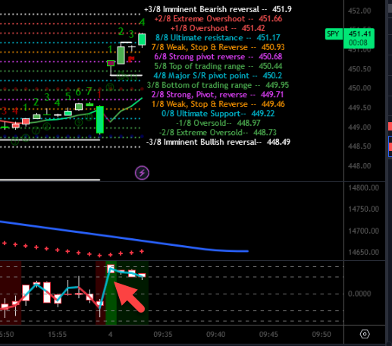Click the 448.00 price axis label
The image size is (392, 346).
tap(359, 166)
